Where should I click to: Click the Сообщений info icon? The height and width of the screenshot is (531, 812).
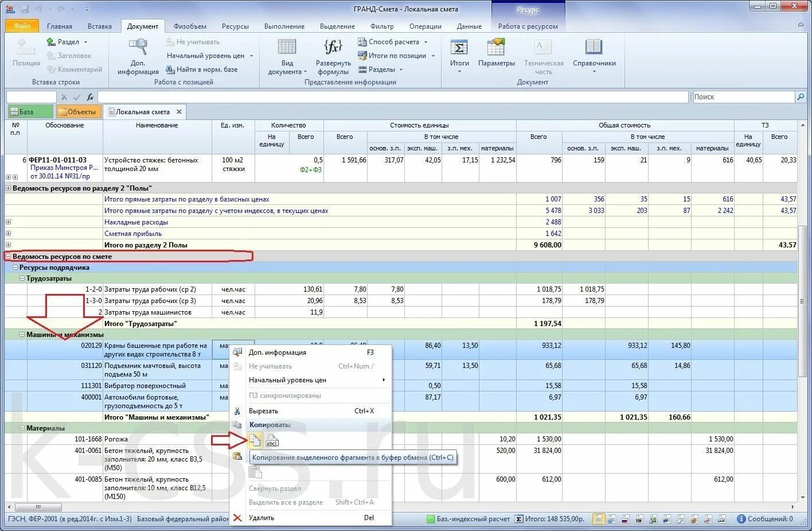741,518
